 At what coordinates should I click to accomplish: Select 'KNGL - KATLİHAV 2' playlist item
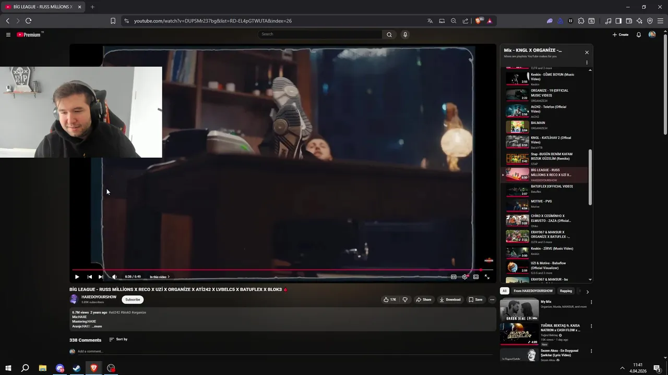[544, 142]
